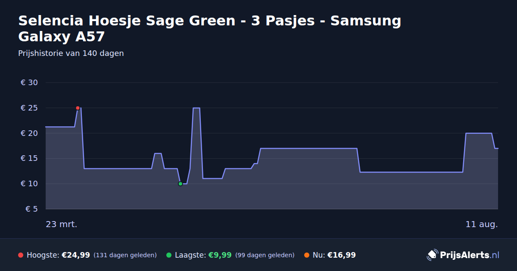Click the '€ 20' axis label
517x271 pixels.
click(x=29, y=133)
